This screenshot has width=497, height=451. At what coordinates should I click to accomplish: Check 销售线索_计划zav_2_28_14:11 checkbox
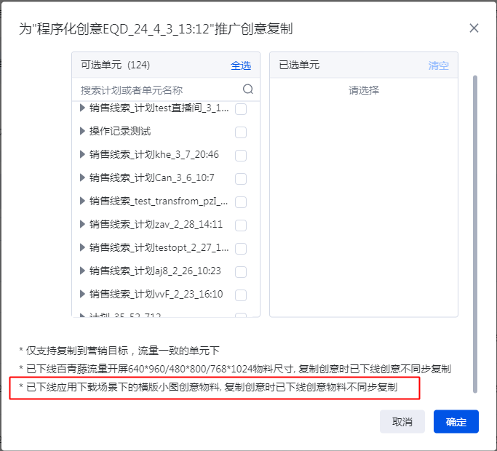click(241, 225)
